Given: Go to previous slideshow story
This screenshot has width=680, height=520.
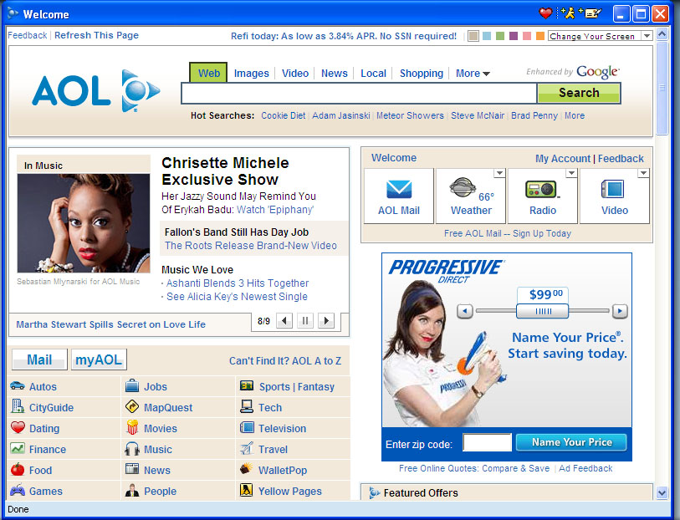Looking at the screenshot, I should [284, 321].
